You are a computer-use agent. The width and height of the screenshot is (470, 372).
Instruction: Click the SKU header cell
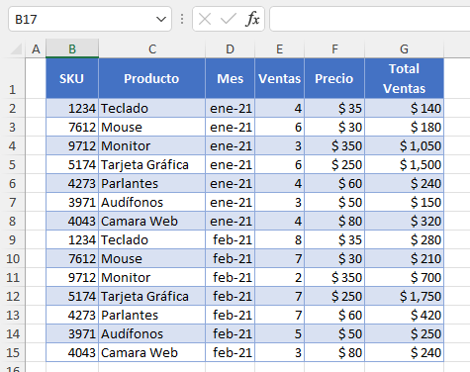[72, 78]
